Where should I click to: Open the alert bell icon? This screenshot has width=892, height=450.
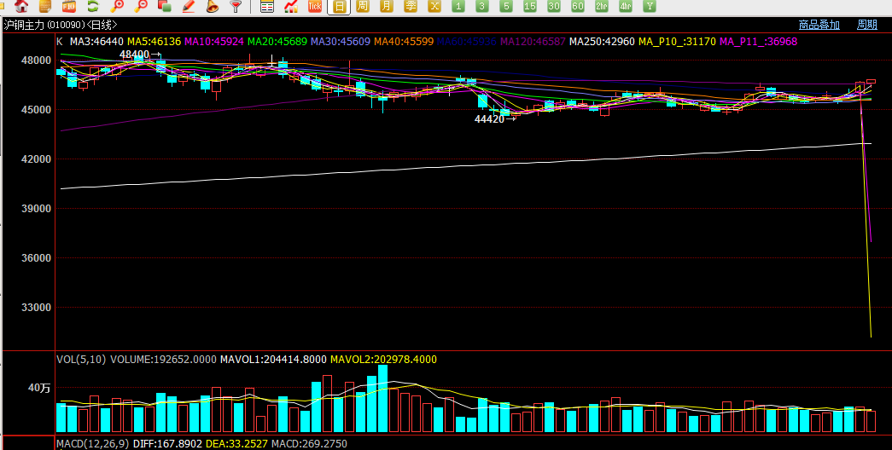click(x=213, y=6)
